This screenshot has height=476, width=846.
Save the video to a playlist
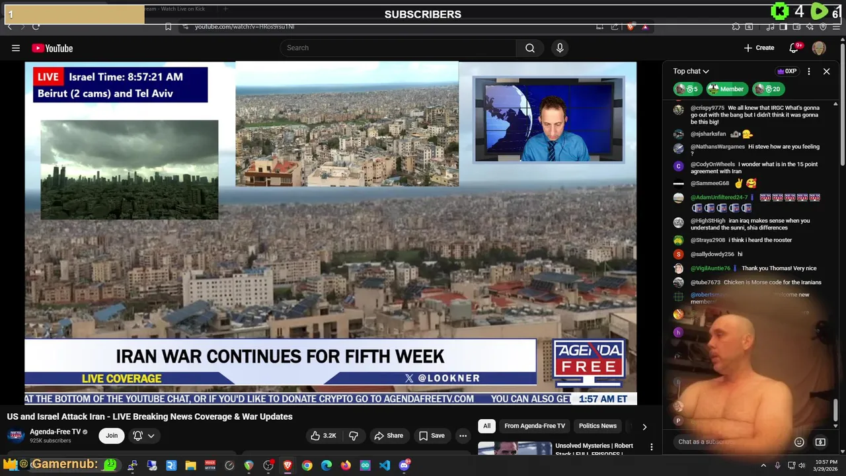(x=432, y=436)
